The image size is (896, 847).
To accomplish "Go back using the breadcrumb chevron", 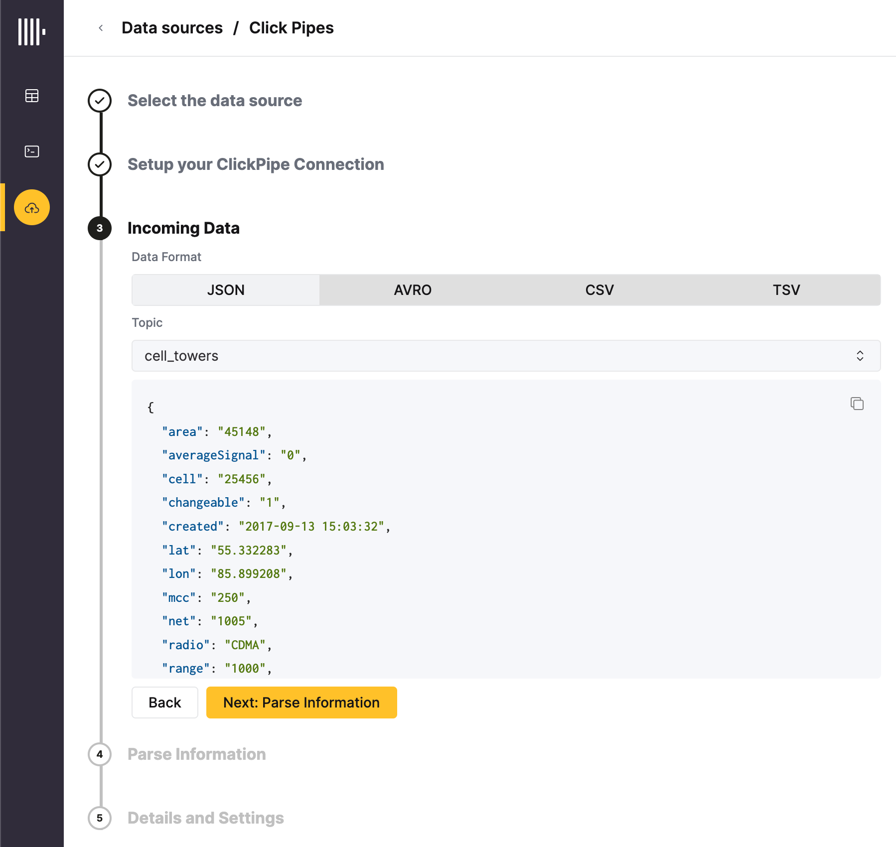I will (x=101, y=28).
